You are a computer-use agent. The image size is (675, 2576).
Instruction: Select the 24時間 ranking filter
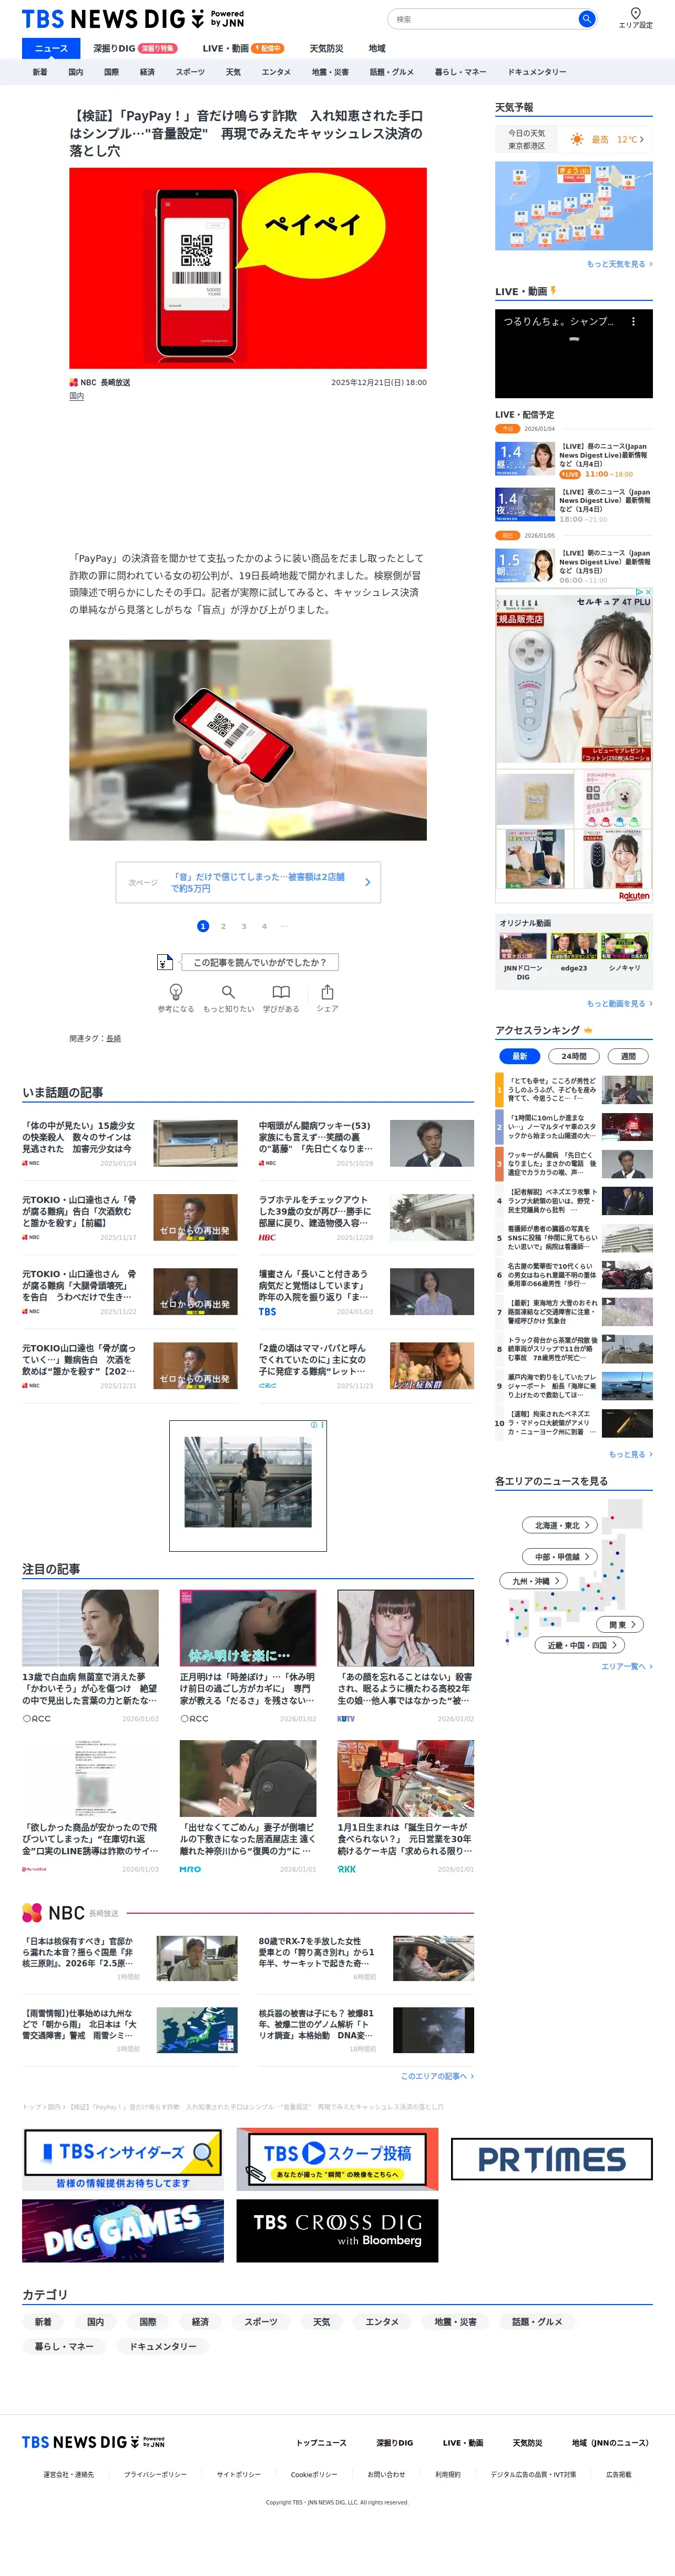[x=574, y=1056]
